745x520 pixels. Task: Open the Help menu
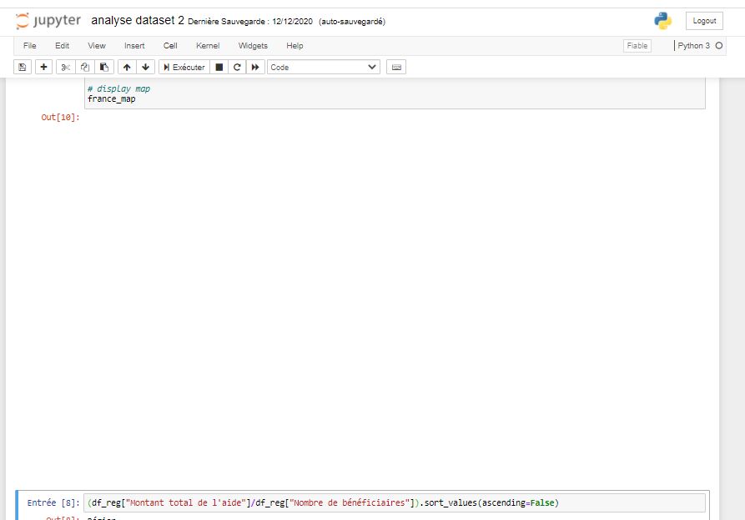coord(294,46)
